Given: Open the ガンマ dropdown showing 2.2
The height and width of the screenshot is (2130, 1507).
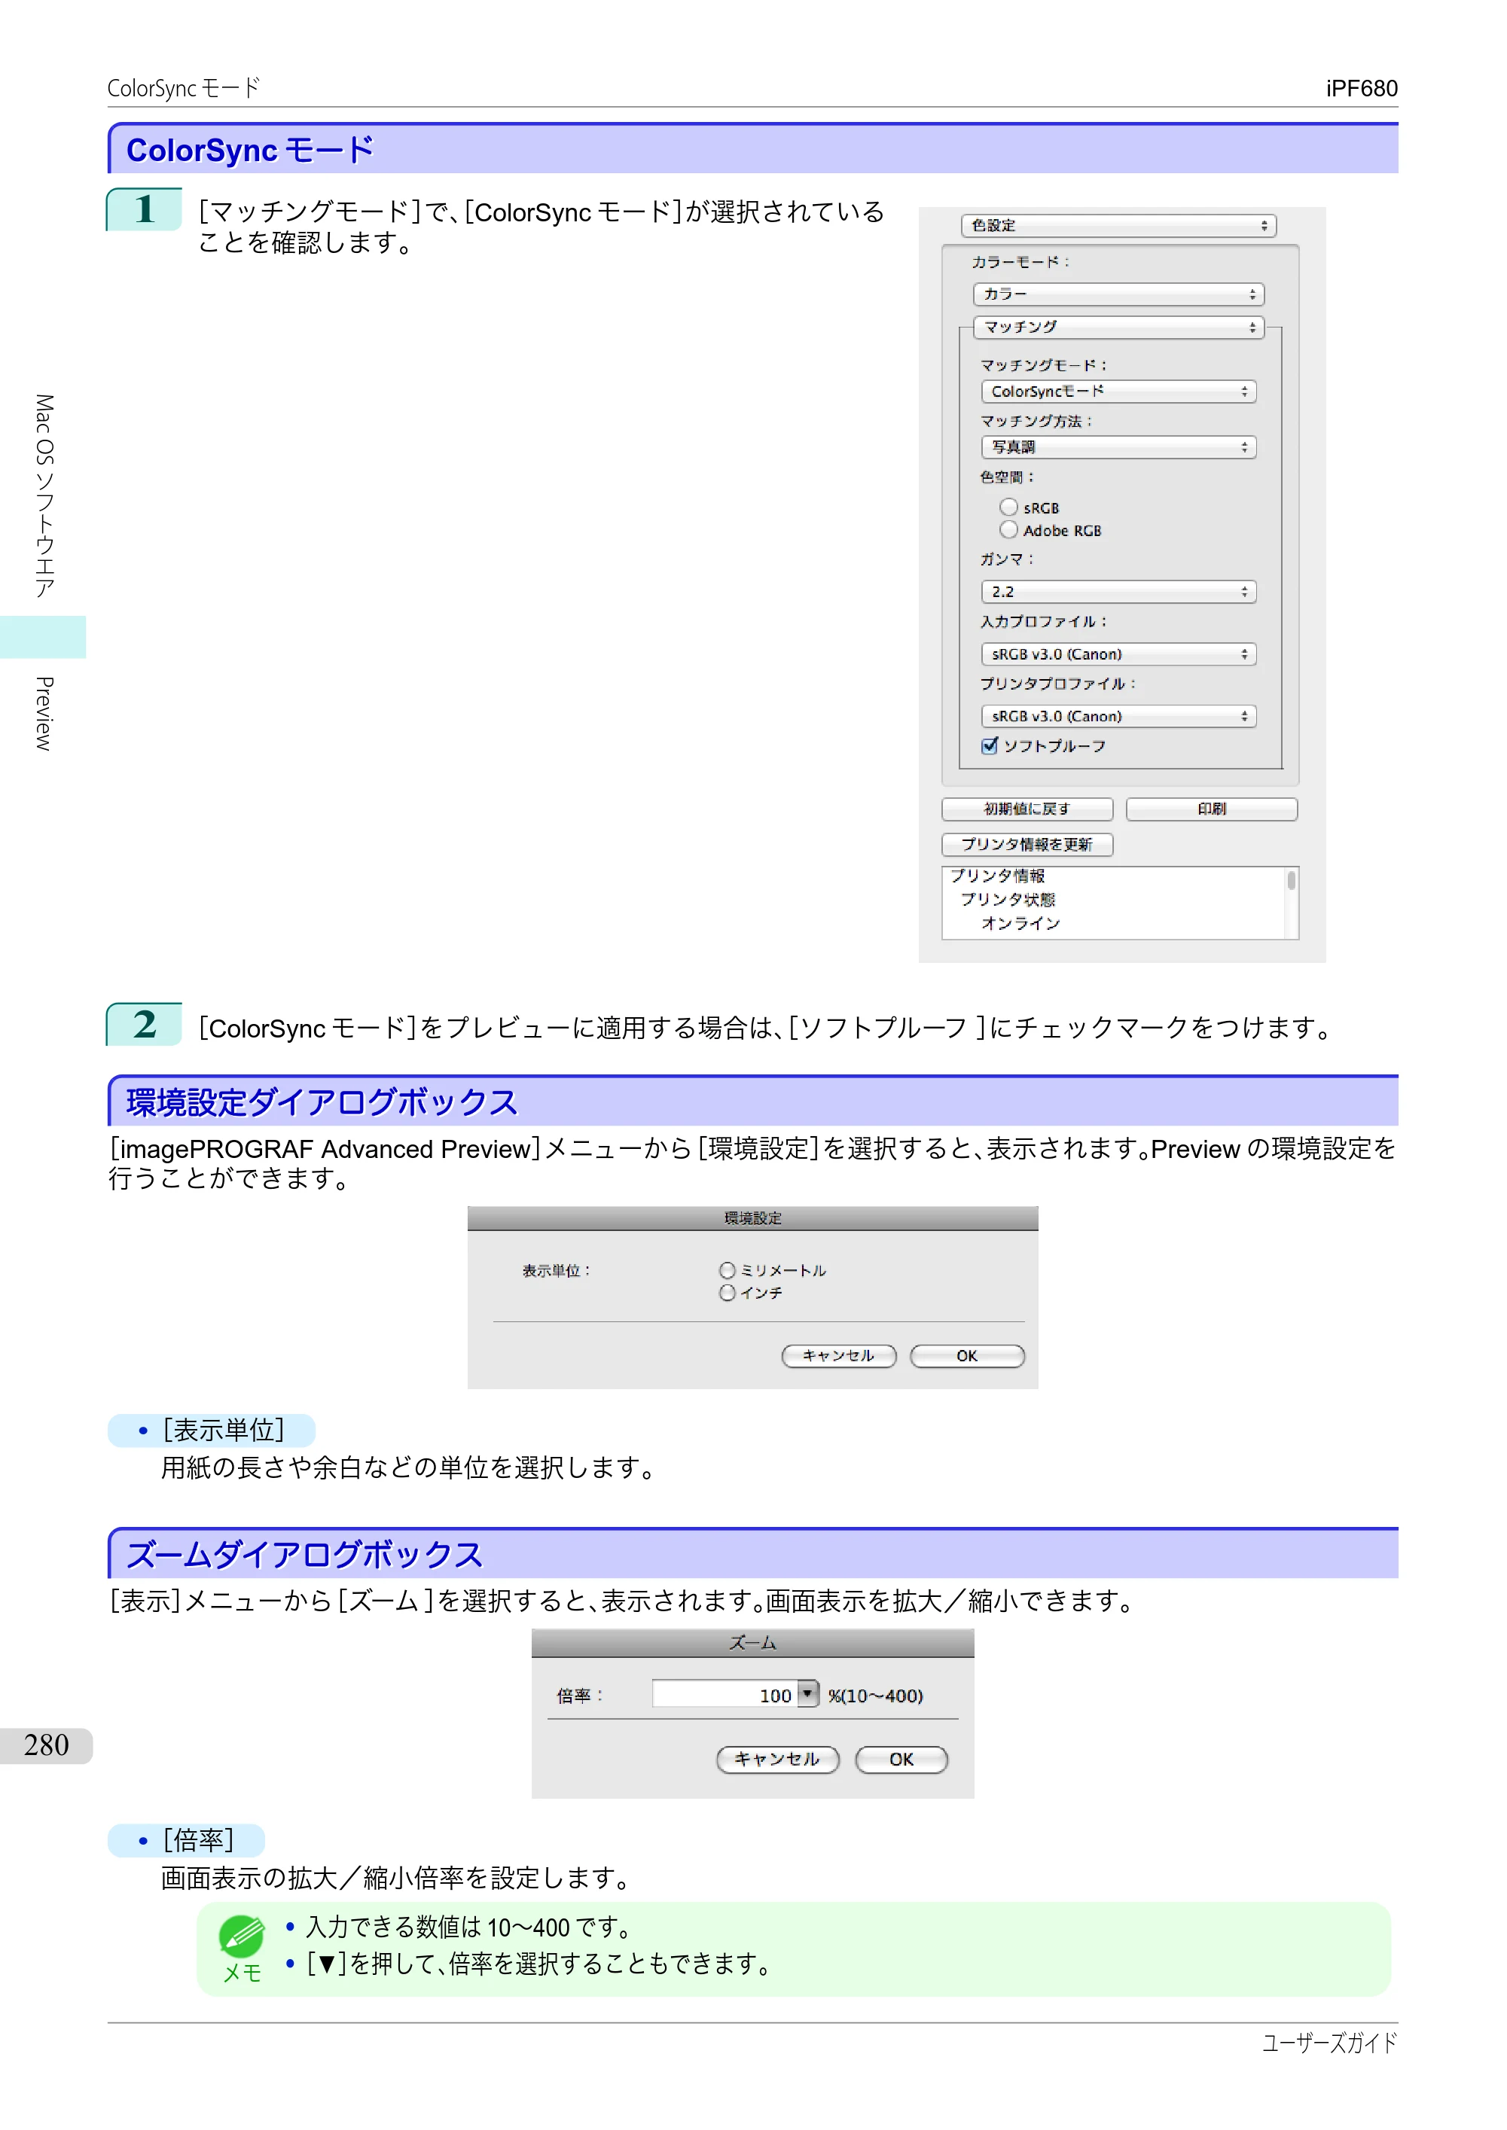Looking at the screenshot, I should pyautogui.click(x=1118, y=592).
